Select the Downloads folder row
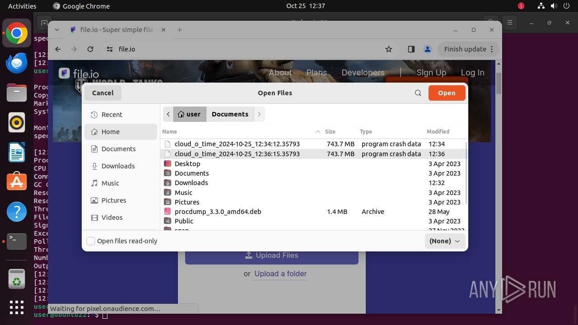Screen dimensions: 578x325 click(314, 183)
